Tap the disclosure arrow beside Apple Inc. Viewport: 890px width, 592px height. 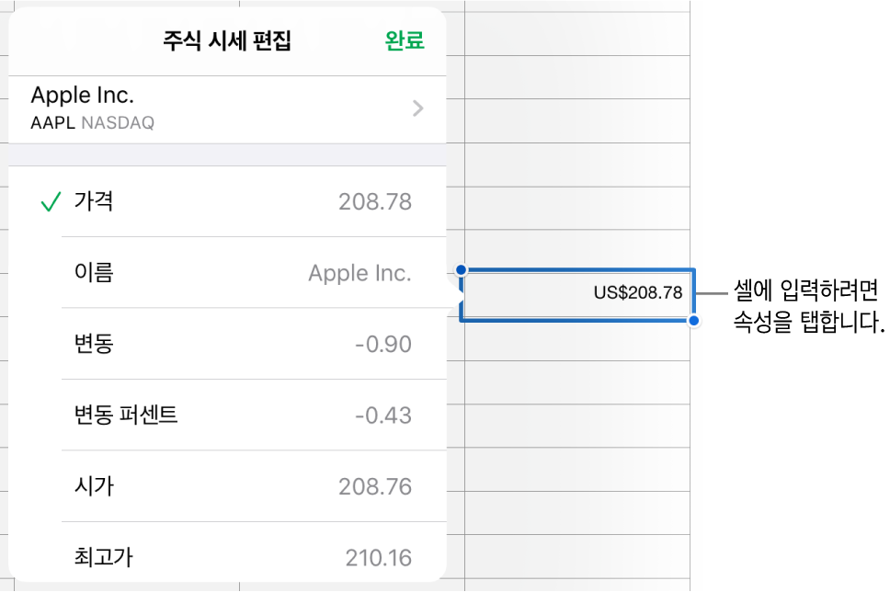click(418, 108)
